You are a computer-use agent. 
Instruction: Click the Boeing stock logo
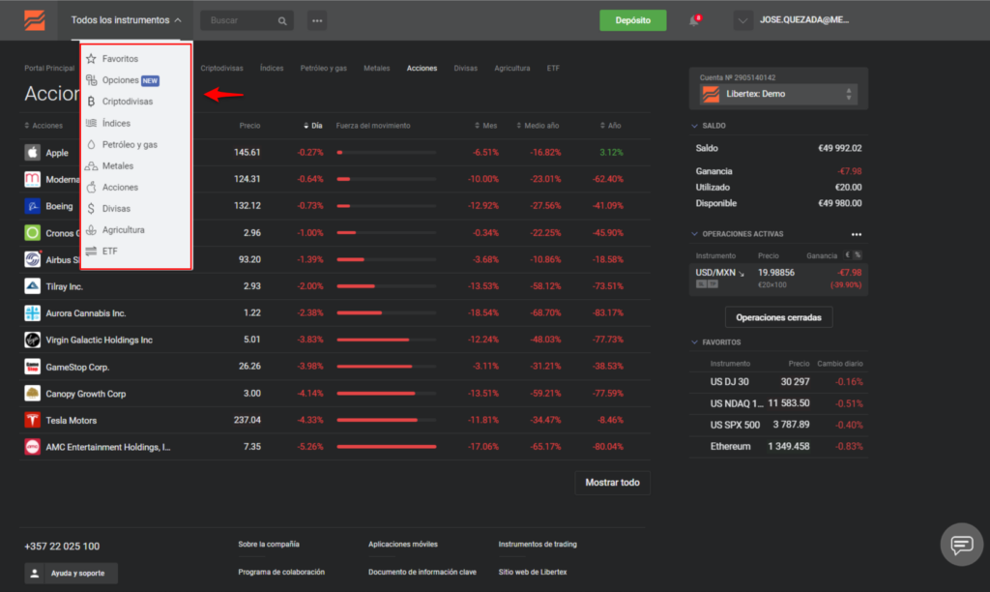[x=32, y=206]
